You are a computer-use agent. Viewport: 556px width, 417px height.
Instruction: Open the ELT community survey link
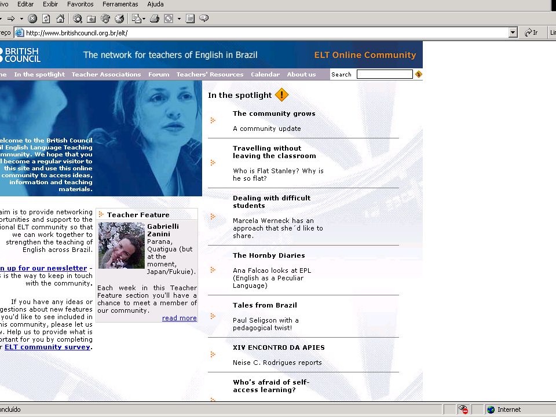(x=47, y=347)
